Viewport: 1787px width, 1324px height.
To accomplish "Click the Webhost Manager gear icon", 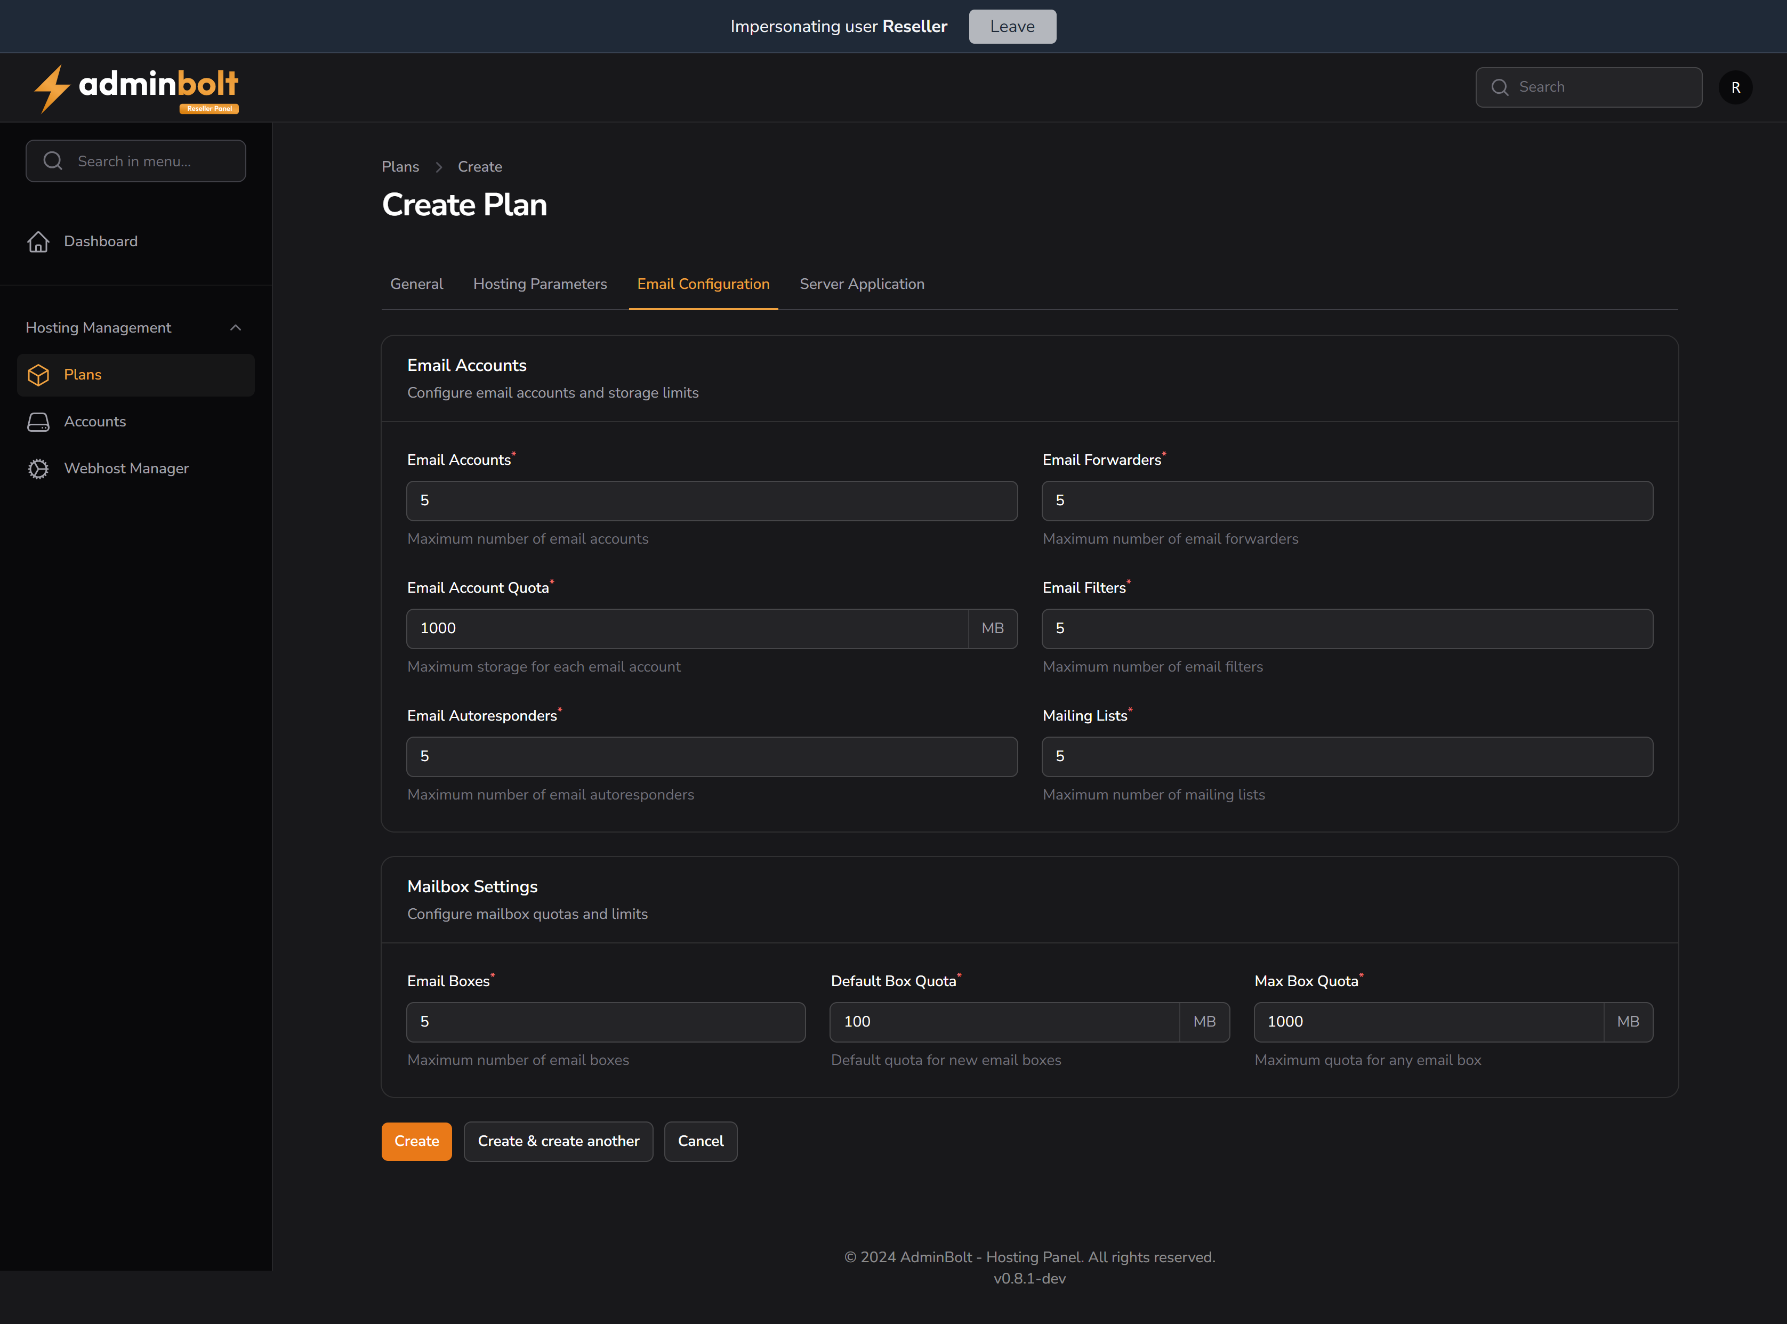I will tap(38, 469).
